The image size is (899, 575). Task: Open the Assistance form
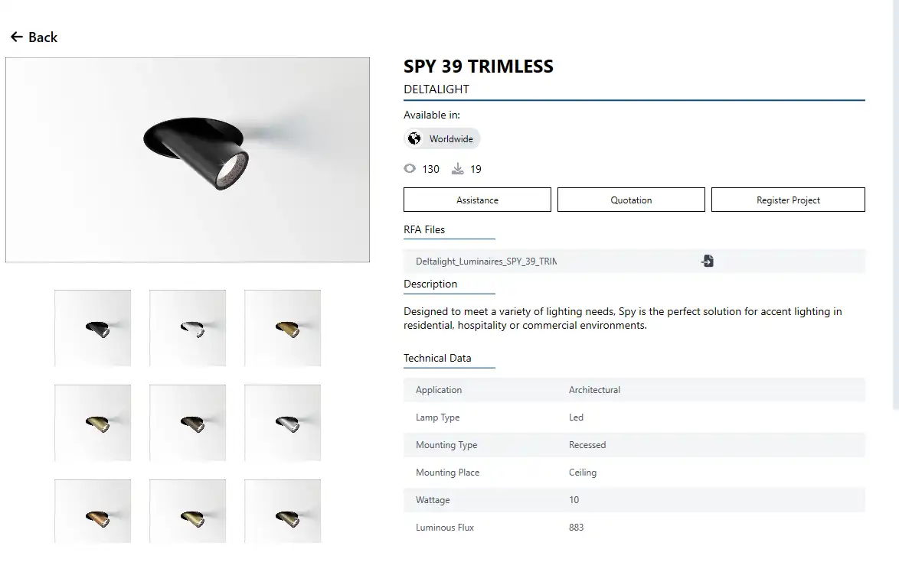click(477, 200)
